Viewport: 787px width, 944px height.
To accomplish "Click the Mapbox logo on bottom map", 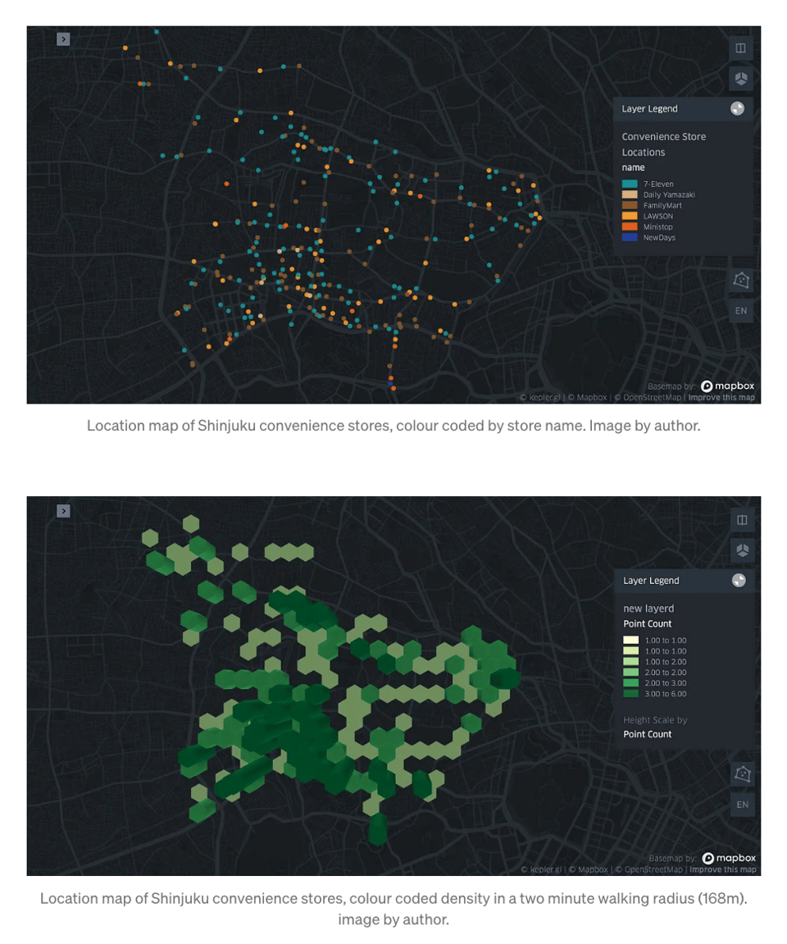I will (x=728, y=859).
